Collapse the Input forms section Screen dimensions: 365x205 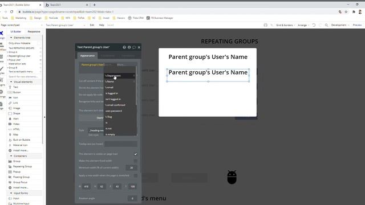[x=11, y=193]
